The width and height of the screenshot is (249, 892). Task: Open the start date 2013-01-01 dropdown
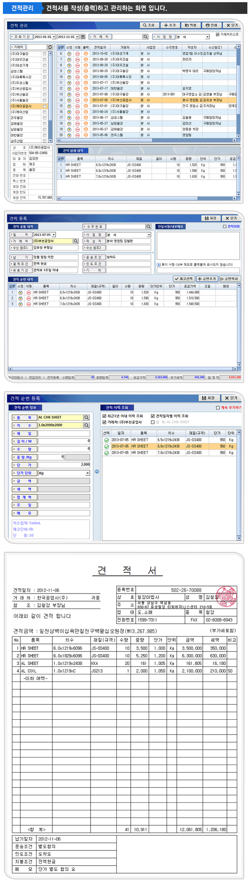(x=54, y=37)
